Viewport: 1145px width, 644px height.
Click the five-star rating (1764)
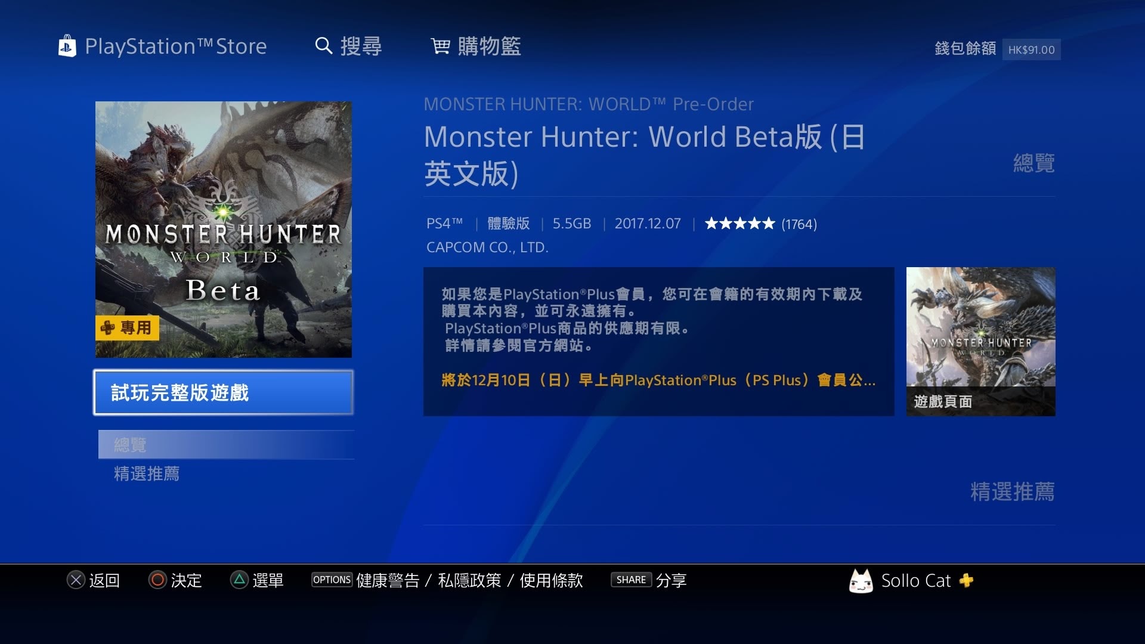point(760,224)
